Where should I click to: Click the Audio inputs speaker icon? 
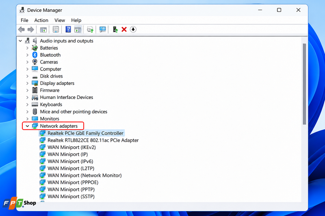tap(35, 41)
